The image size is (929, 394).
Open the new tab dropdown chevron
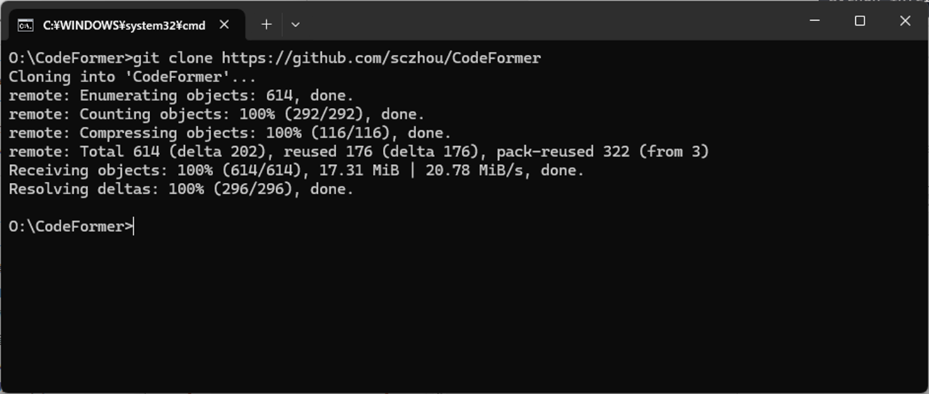tap(295, 25)
